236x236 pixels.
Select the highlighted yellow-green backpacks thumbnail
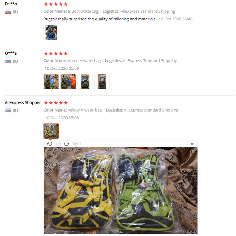pyautogui.click(x=51, y=131)
